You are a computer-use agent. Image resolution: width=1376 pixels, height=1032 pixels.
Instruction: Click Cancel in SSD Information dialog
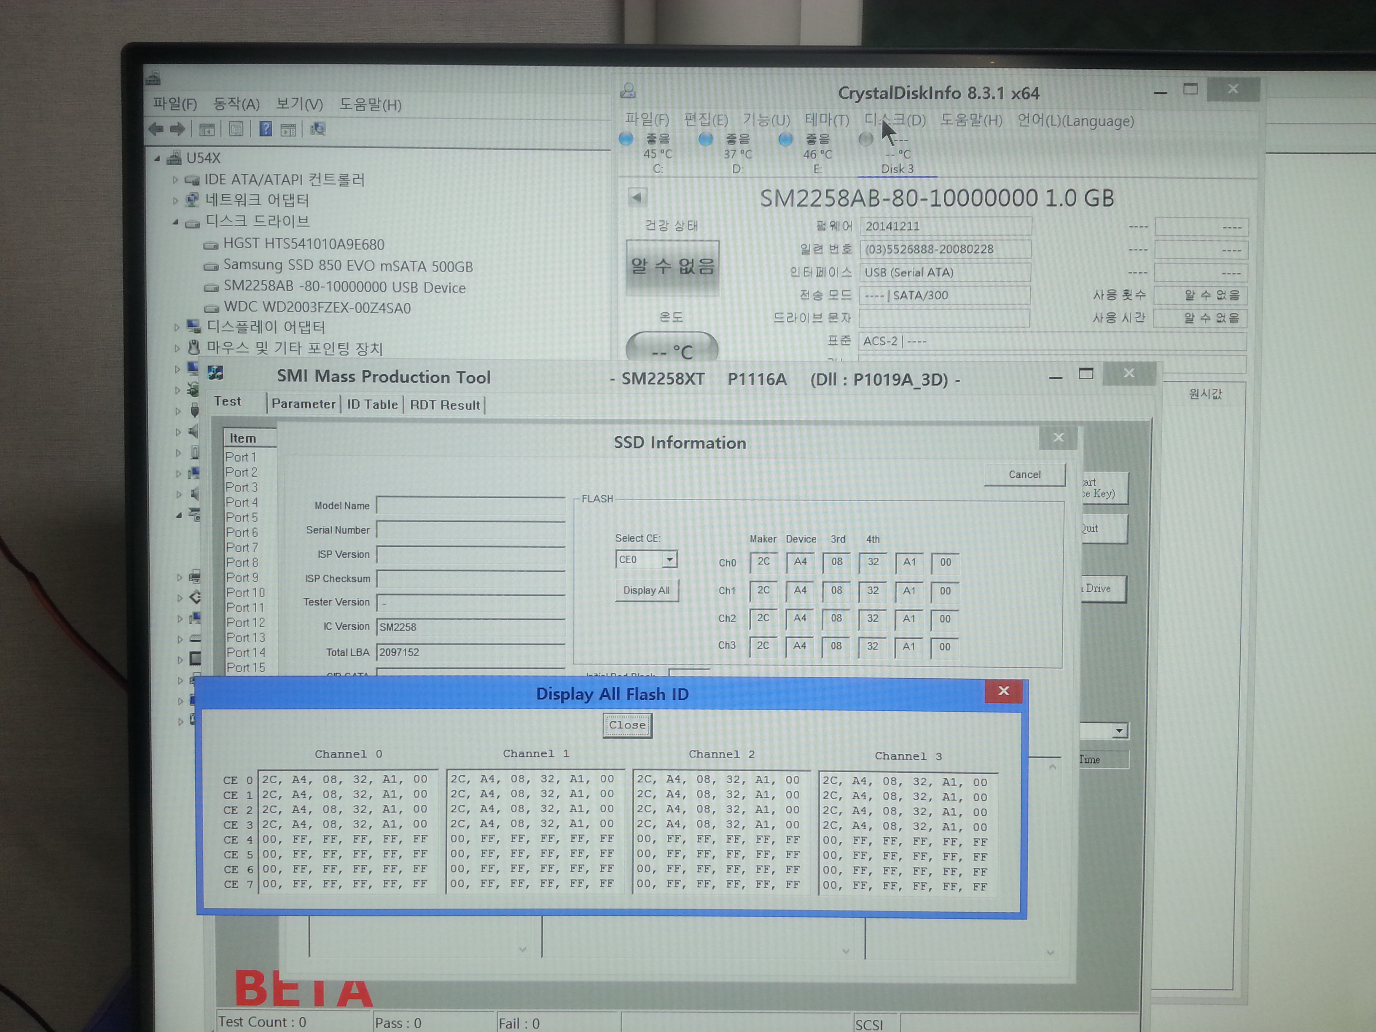click(x=1024, y=475)
